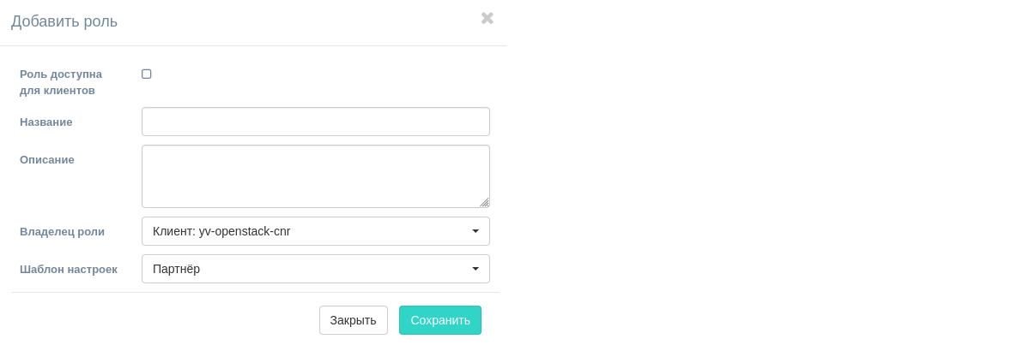Click the caret arrow in Шаблон настроек select

tap(476, 269)
